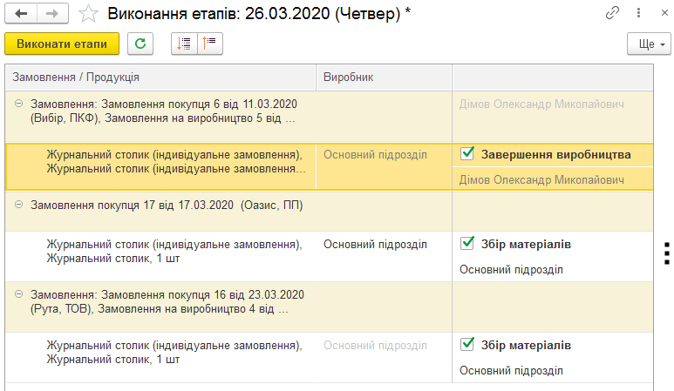Image resolution: width=674 pixels, height=391 pixels.
Task: Click Основний підрозділ Виробник cell for order 17
Action: 375,245
